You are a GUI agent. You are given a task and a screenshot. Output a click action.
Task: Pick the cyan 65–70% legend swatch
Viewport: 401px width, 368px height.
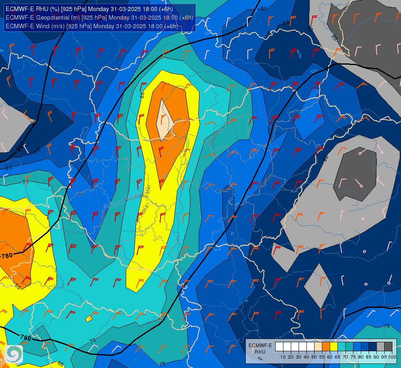point(342,347)
